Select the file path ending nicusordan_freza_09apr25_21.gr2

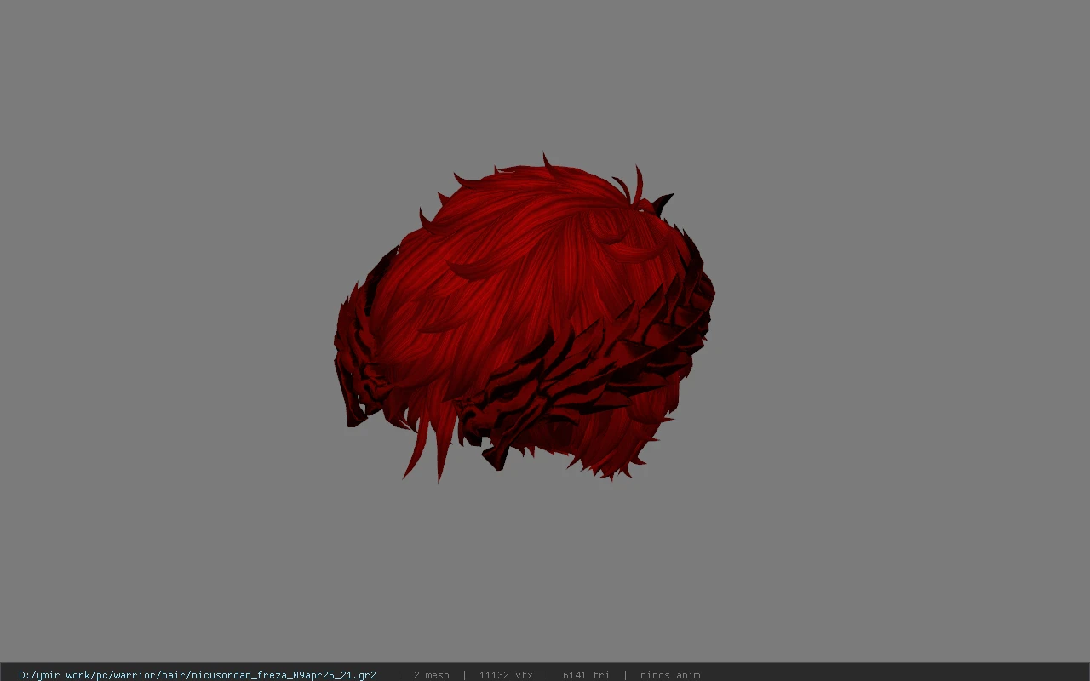[x=198, y=675]
